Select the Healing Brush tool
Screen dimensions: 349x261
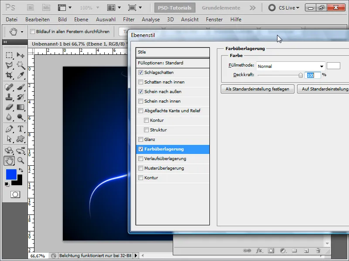point(9,87)
